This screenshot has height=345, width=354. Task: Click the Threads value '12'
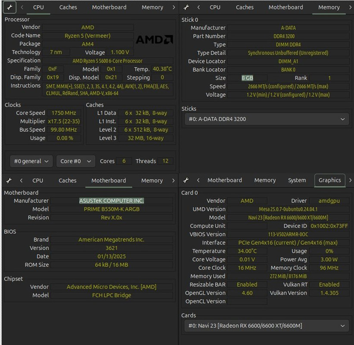[x=165, y=161]
